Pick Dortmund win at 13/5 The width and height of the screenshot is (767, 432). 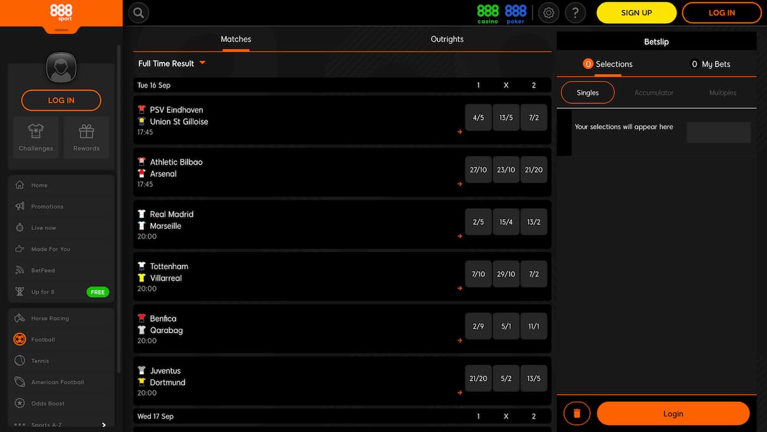click(534, 378)
